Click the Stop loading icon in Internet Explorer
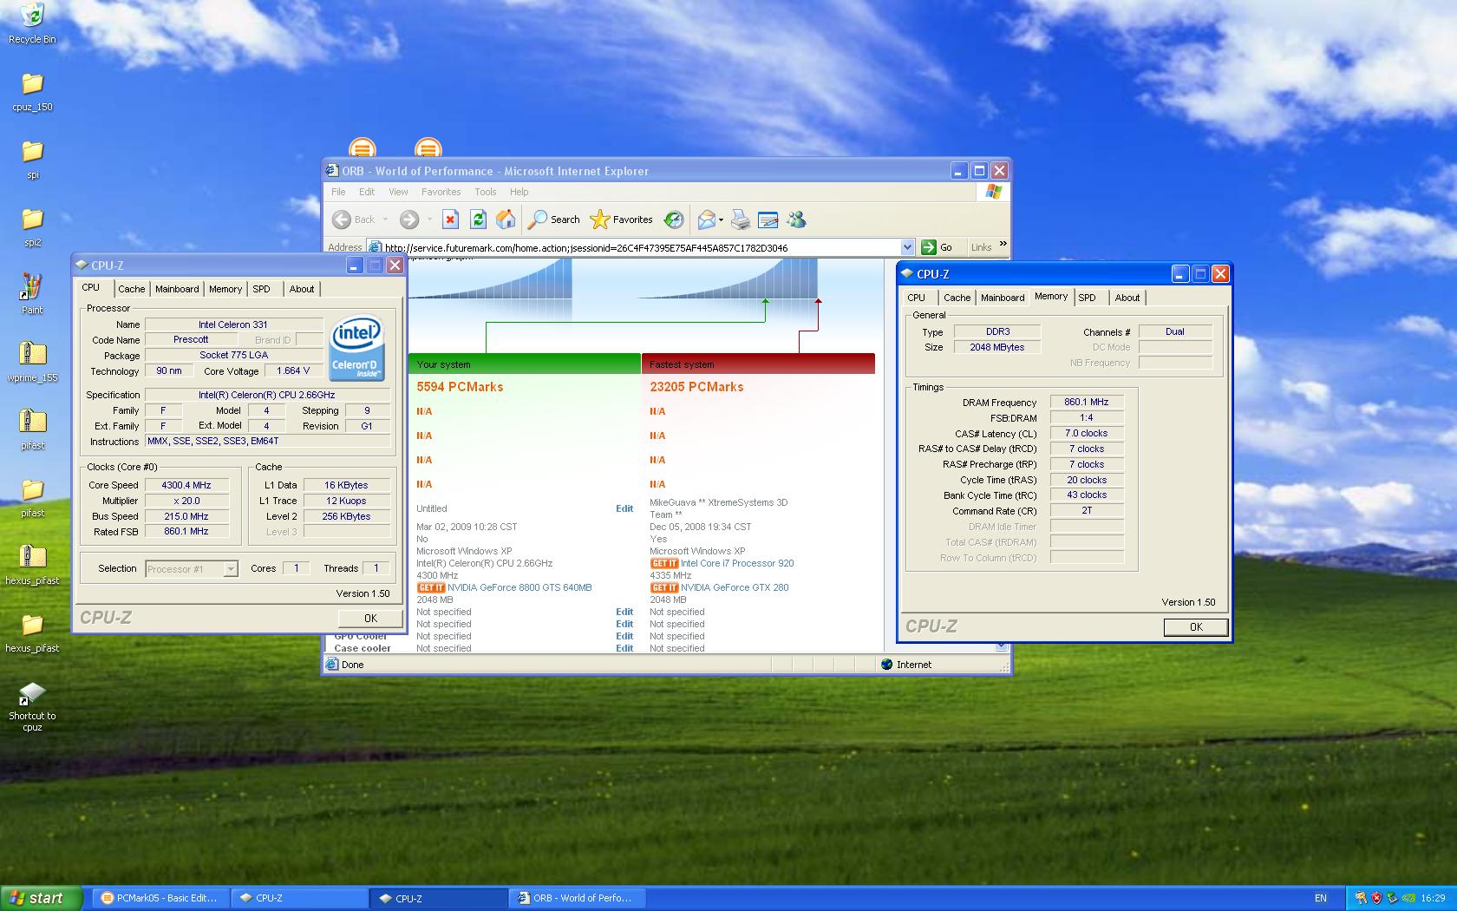The width and height of the screenshot is (1457, 911). (x=450, y=220)
